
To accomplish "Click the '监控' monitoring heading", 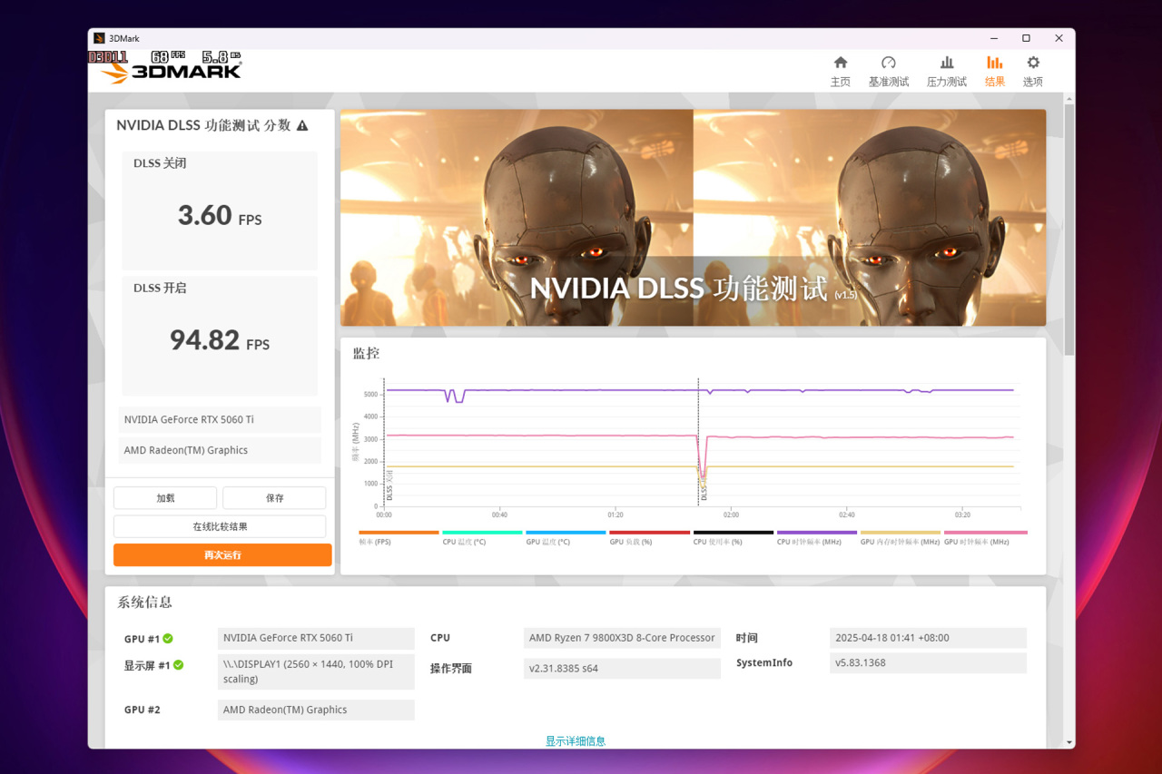I will point(366,354).
